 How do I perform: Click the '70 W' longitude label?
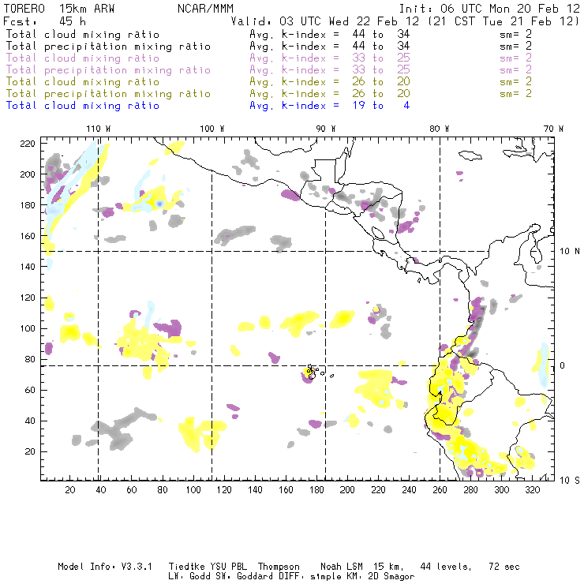point(553,129)
